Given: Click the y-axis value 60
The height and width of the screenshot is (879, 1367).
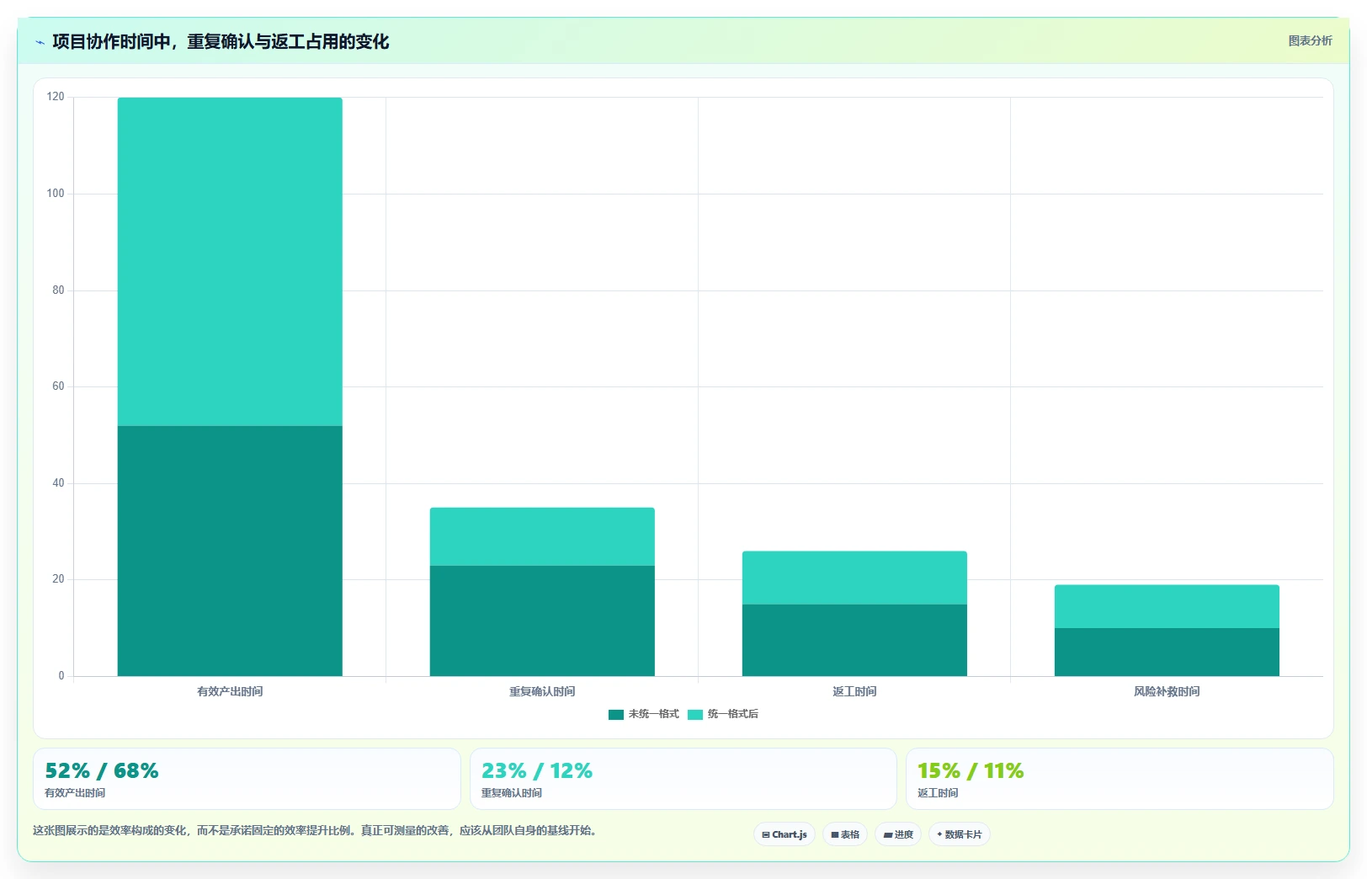Looking at the screenshot, I should click(x=58, y=386).
